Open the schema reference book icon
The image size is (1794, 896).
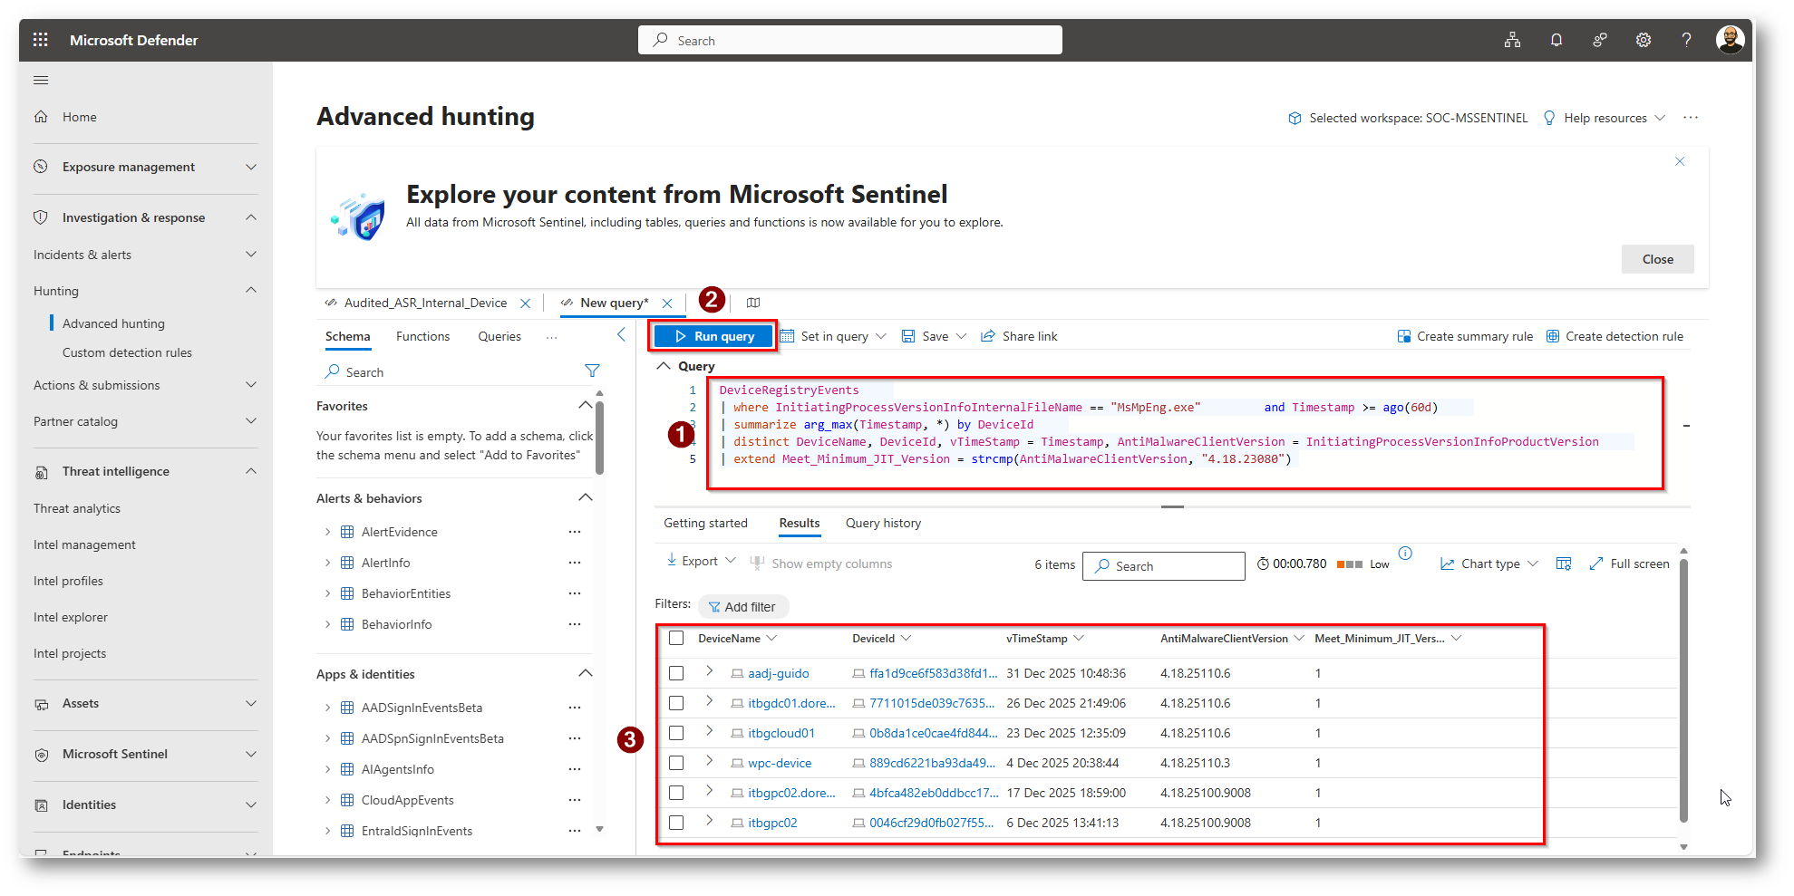point(753,303)
